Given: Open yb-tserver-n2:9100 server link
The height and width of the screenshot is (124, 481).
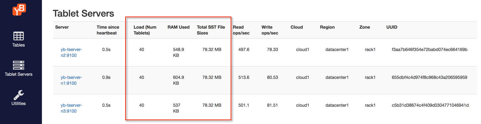Looking at the screenshot, I should (71, 52).
